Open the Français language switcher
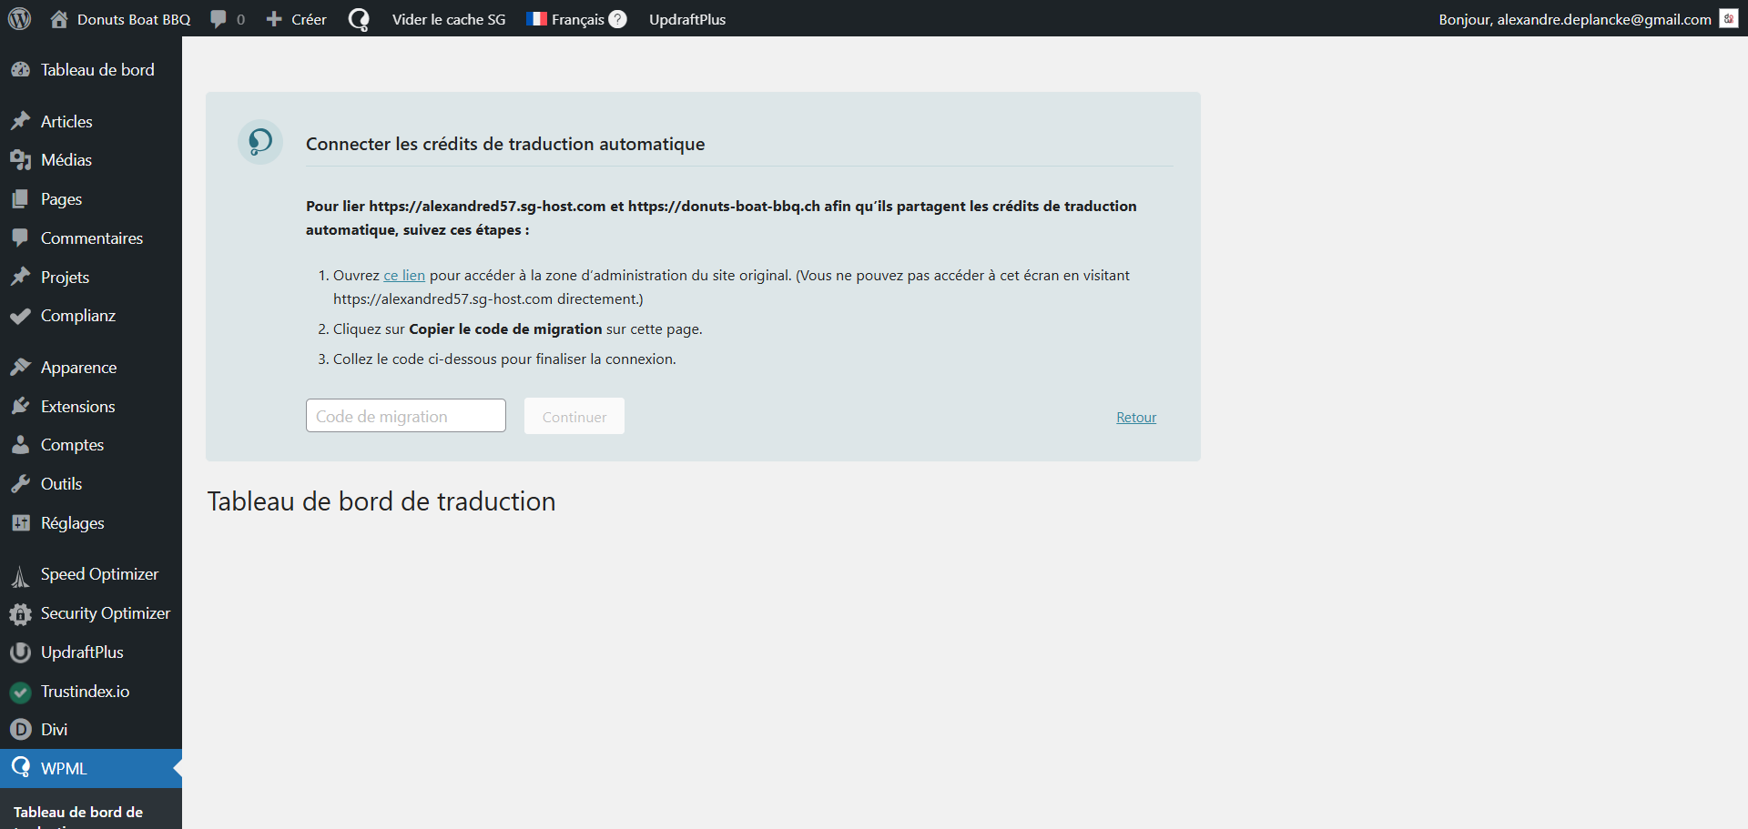 click(x=566, y=19)
